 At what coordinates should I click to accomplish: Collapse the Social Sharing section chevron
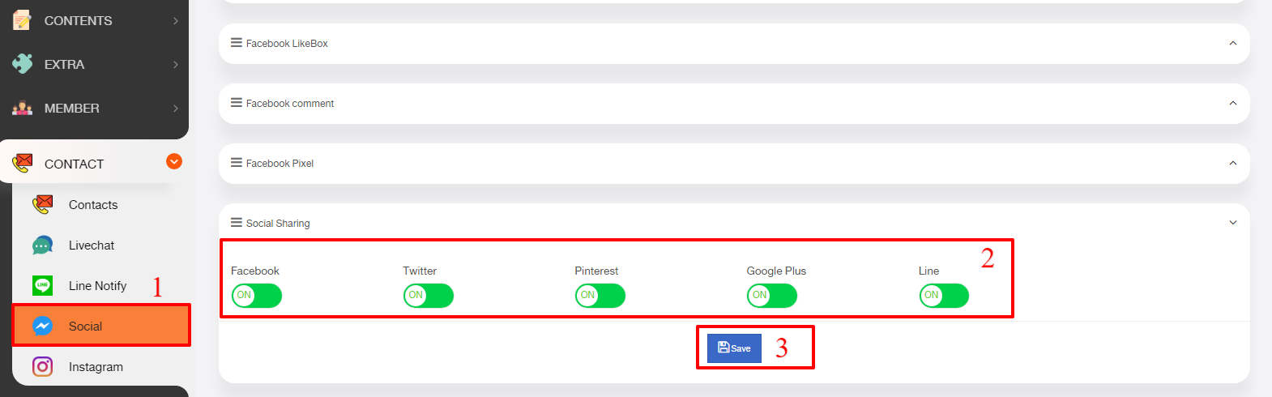[1233, 223]
